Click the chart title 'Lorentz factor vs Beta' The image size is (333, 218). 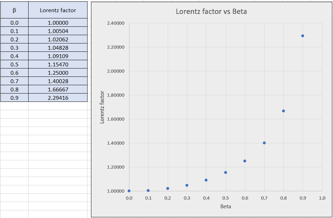211,11
